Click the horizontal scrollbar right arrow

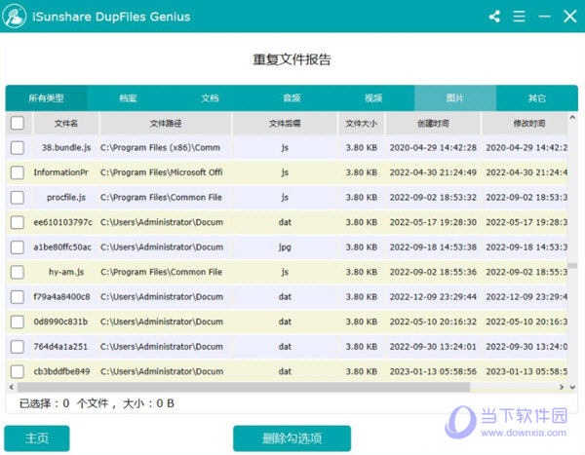562,387
